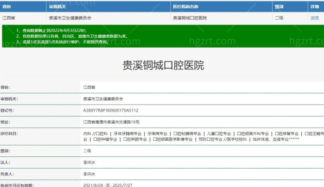
Task: Click the 登记号: label
Action: click(7, 111)
